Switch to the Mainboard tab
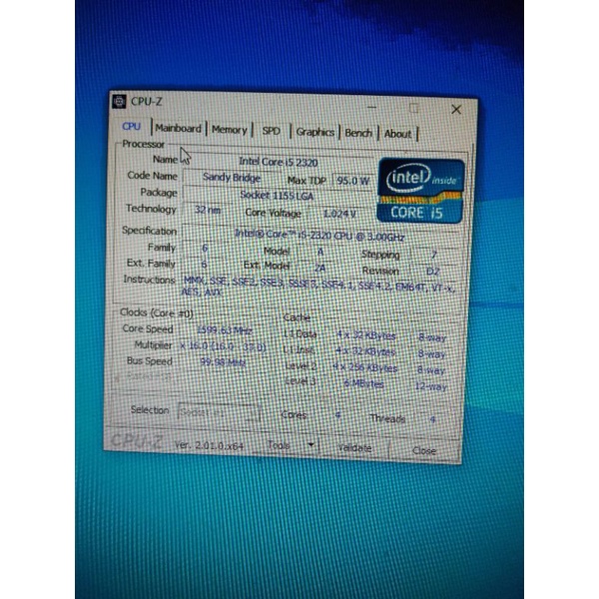Viewport: 599px width, 599px height. [x=178, y=128]
